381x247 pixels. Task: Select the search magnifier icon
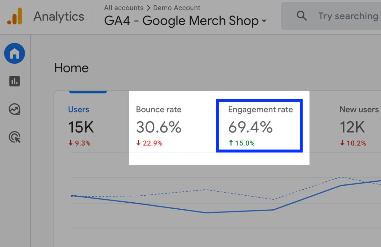[301, 16]
